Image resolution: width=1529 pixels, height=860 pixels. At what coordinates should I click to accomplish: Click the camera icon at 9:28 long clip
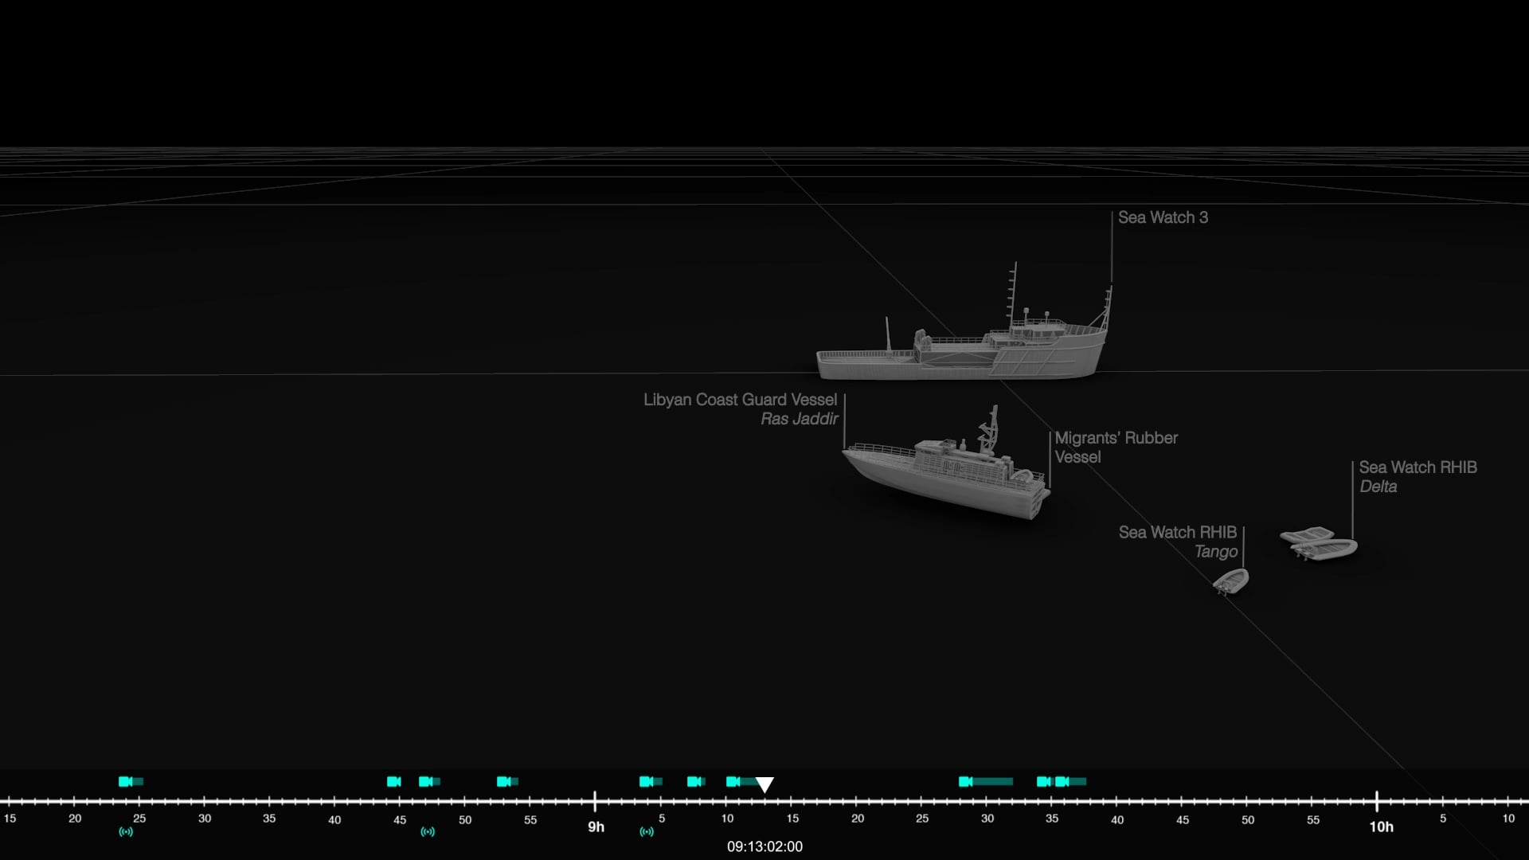coord(965,781)
